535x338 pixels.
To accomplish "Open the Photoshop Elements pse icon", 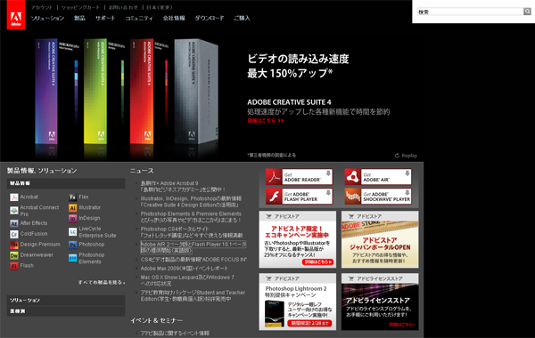I will (x=73, y=258).
